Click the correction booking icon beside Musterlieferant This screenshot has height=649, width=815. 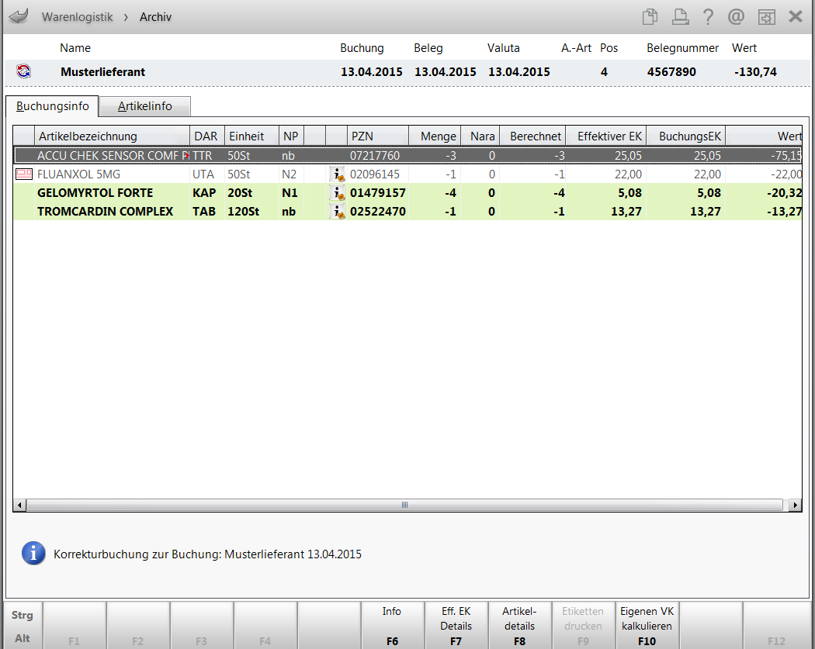click(x=23, y=71)
